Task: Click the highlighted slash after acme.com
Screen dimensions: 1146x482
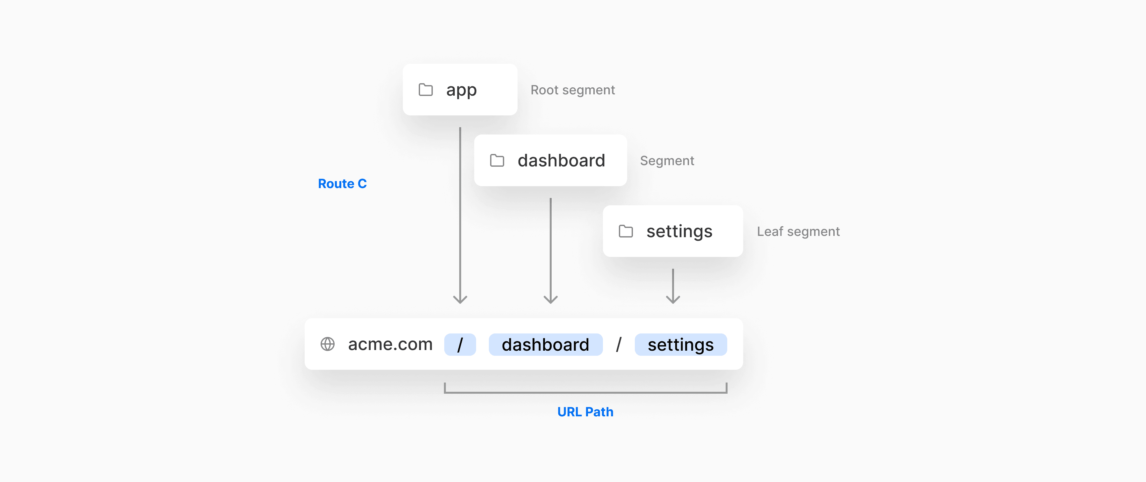Action: click(x=460, y=345)
